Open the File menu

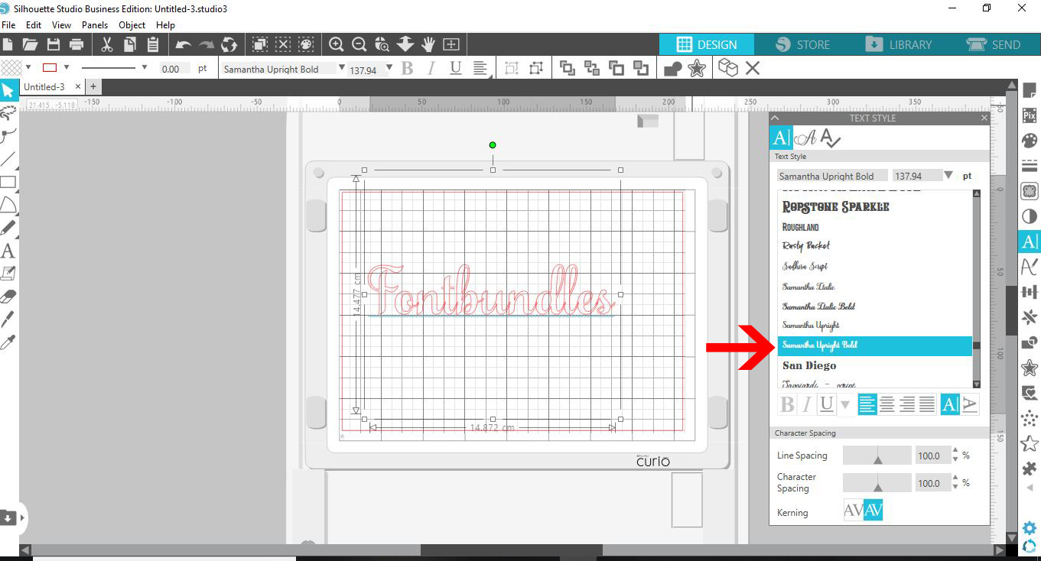[8, 24]
